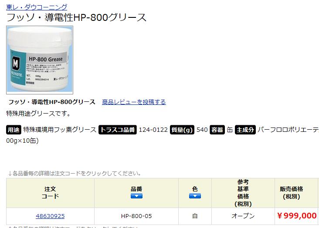Click 商品レビューを投稿する link
This screenshot has height=228, width=319.
[x=134, y=102]
